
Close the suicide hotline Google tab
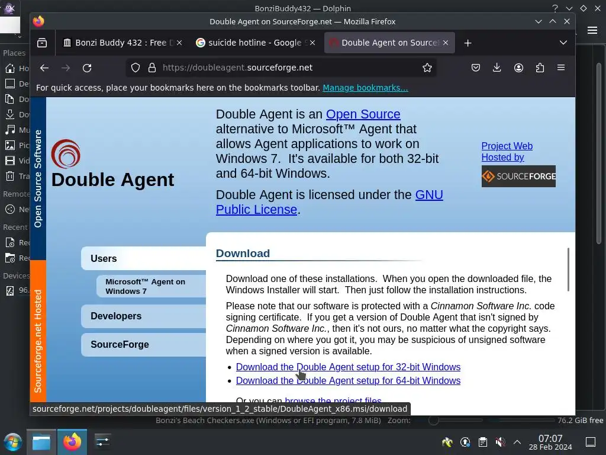point(312,43)
